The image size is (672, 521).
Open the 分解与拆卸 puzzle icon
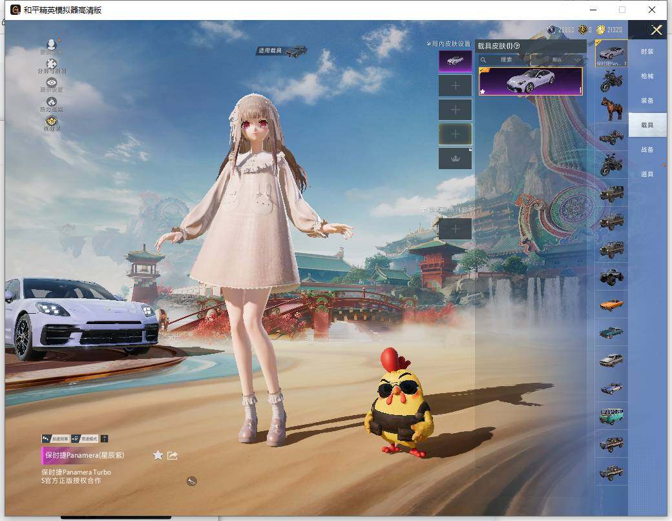pos(52,65)
